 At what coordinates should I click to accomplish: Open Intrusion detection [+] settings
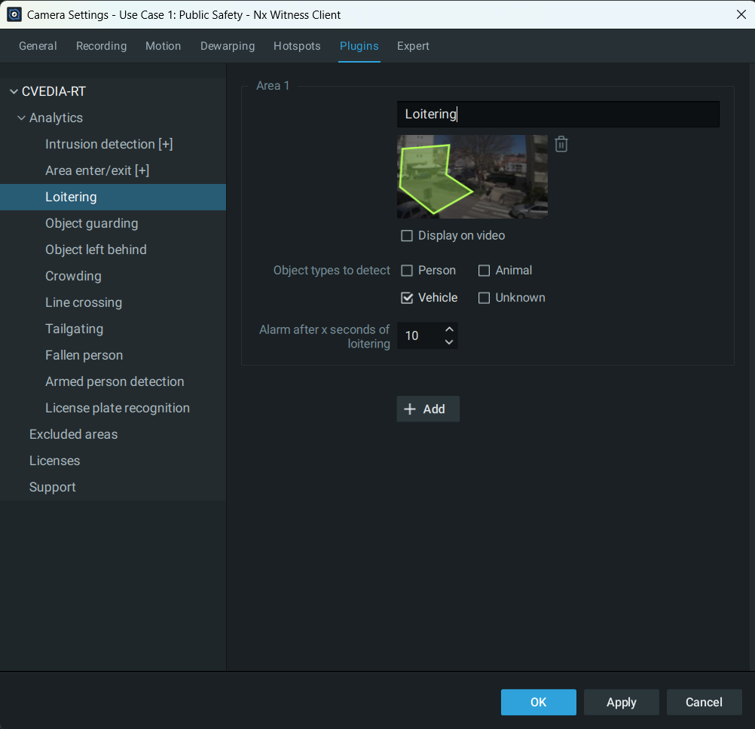(x=109, y=144)
